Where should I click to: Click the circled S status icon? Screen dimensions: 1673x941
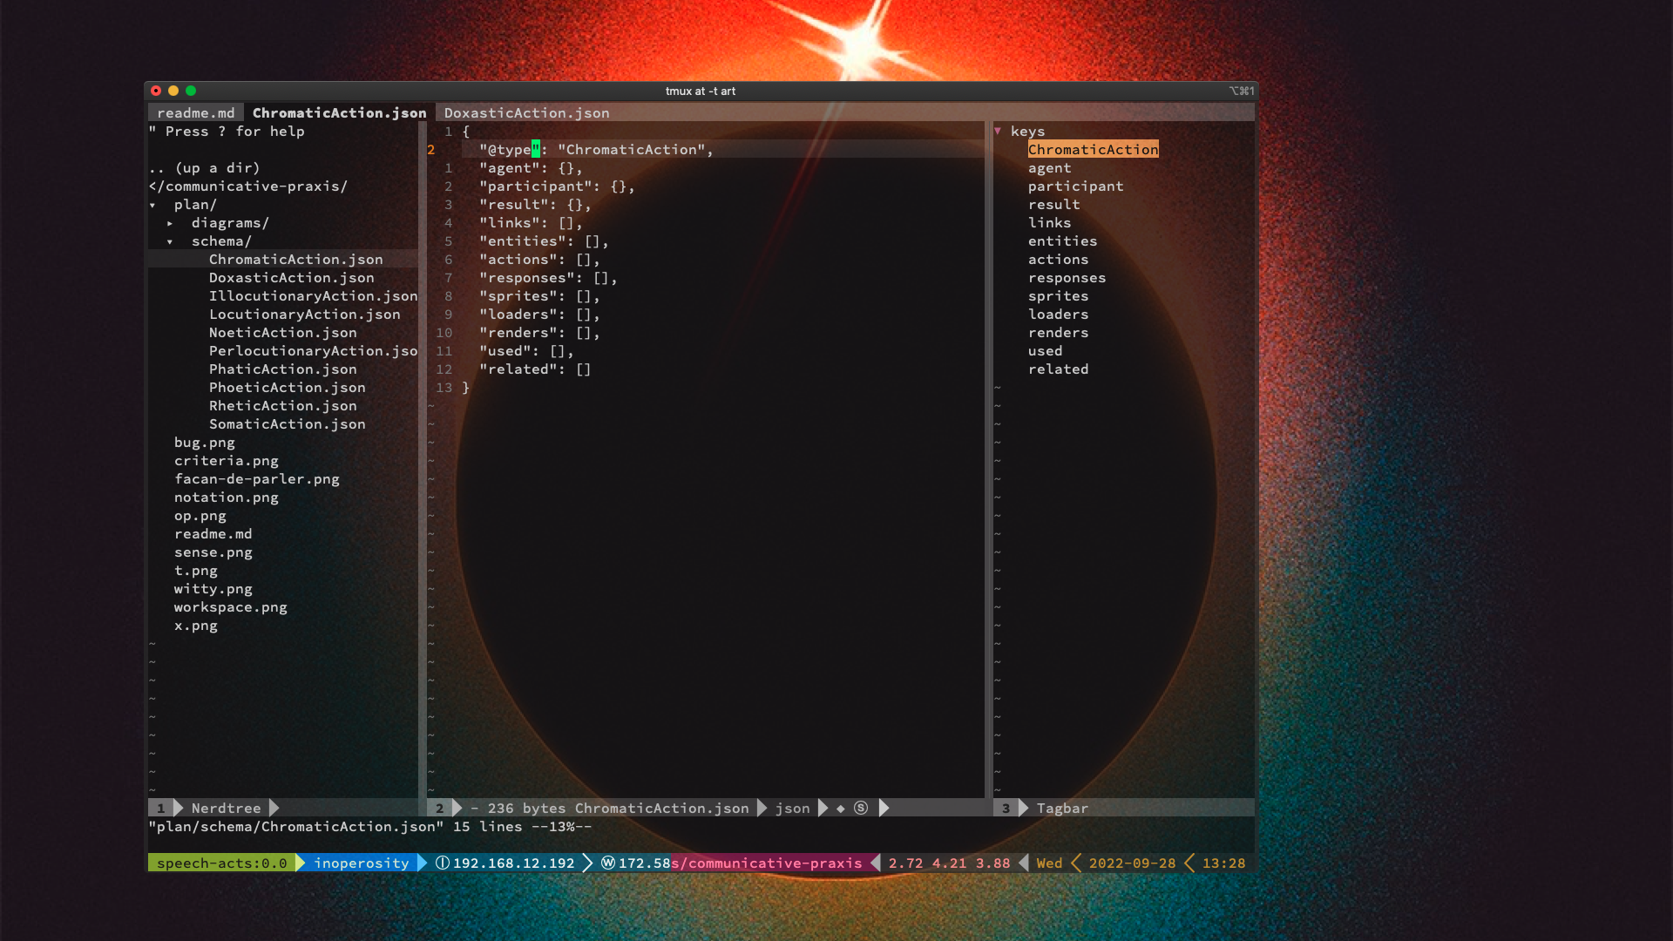[861, 808]
